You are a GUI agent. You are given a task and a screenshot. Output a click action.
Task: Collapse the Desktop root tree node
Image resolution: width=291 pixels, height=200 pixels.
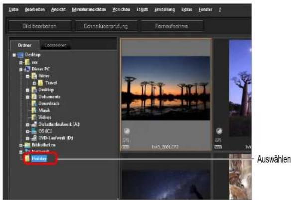coord(14,55)
